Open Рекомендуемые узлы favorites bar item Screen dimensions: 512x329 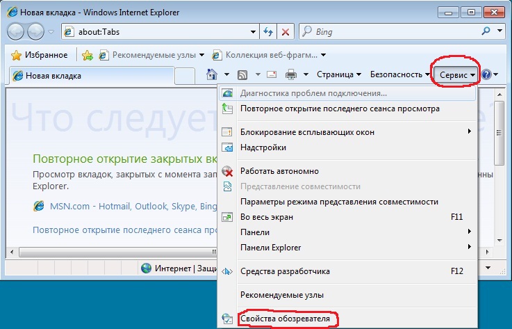(x=148, y=55)
